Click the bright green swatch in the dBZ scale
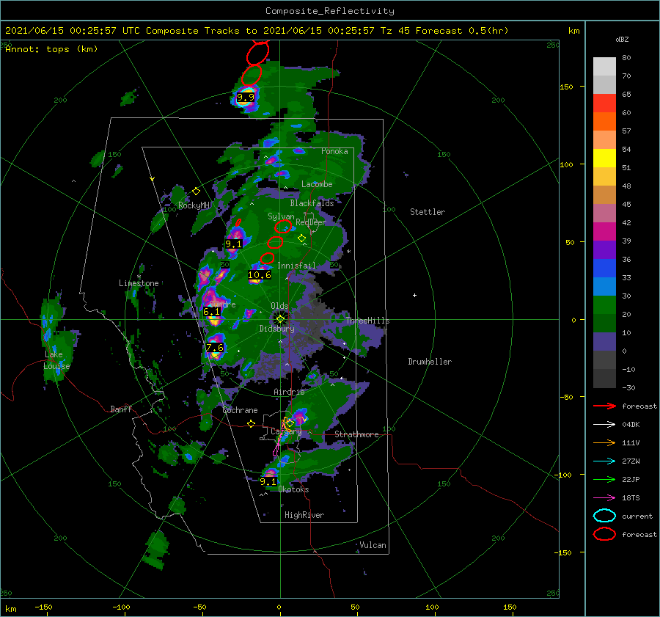This screenshot has height=617, width=660. click(x=604, y=305)
